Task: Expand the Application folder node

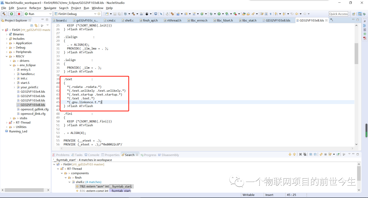Action: (6, 43)
